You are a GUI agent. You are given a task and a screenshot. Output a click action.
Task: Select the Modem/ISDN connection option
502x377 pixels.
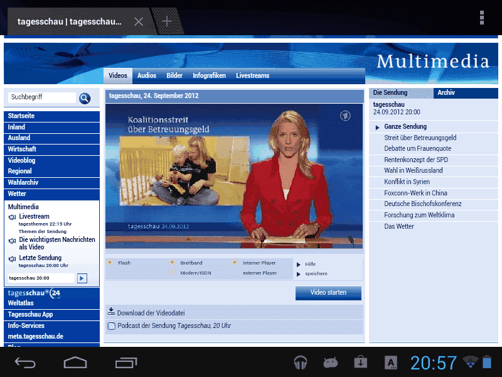tap(172, 273)
